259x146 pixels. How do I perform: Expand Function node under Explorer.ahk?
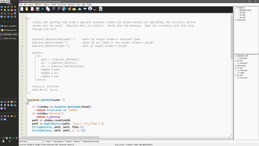tap(238, 58)
